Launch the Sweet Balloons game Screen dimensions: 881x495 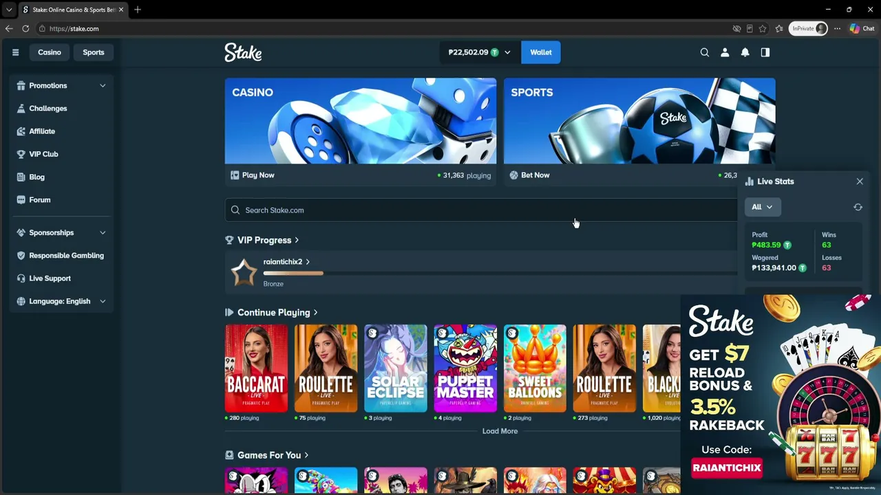(535, 368)
